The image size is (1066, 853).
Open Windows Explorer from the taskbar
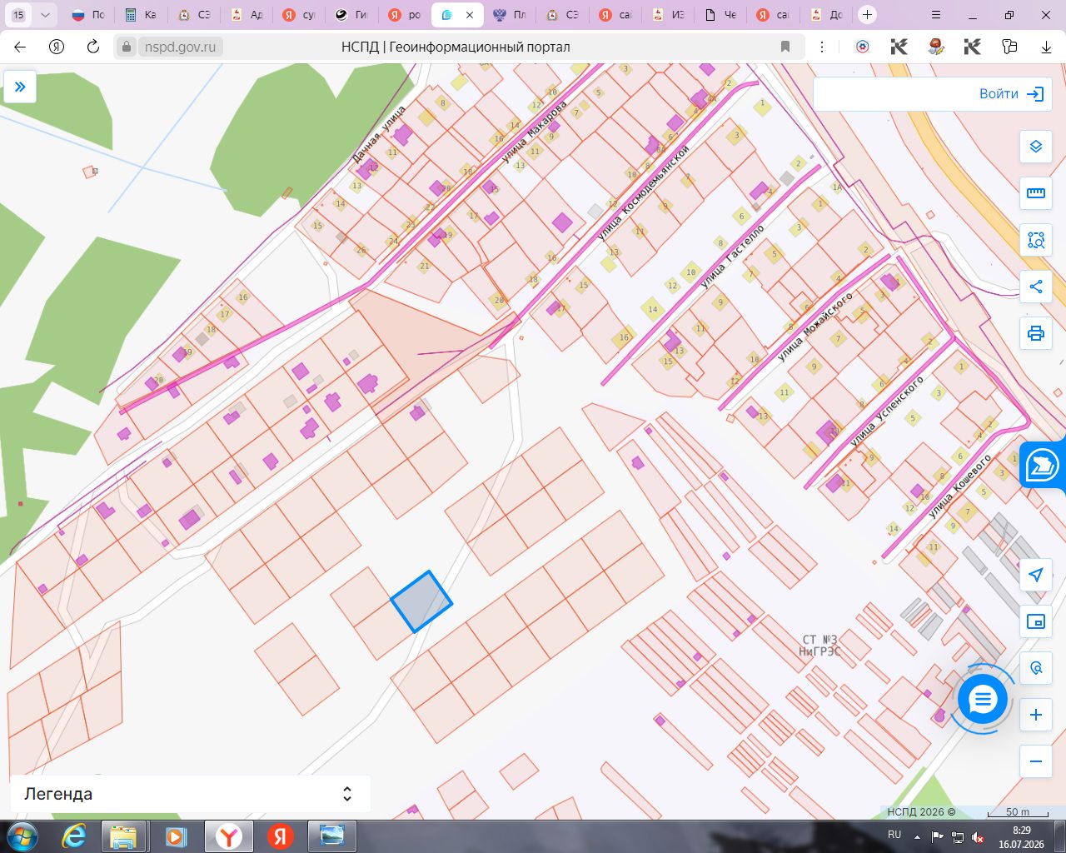tap(124, 836)
